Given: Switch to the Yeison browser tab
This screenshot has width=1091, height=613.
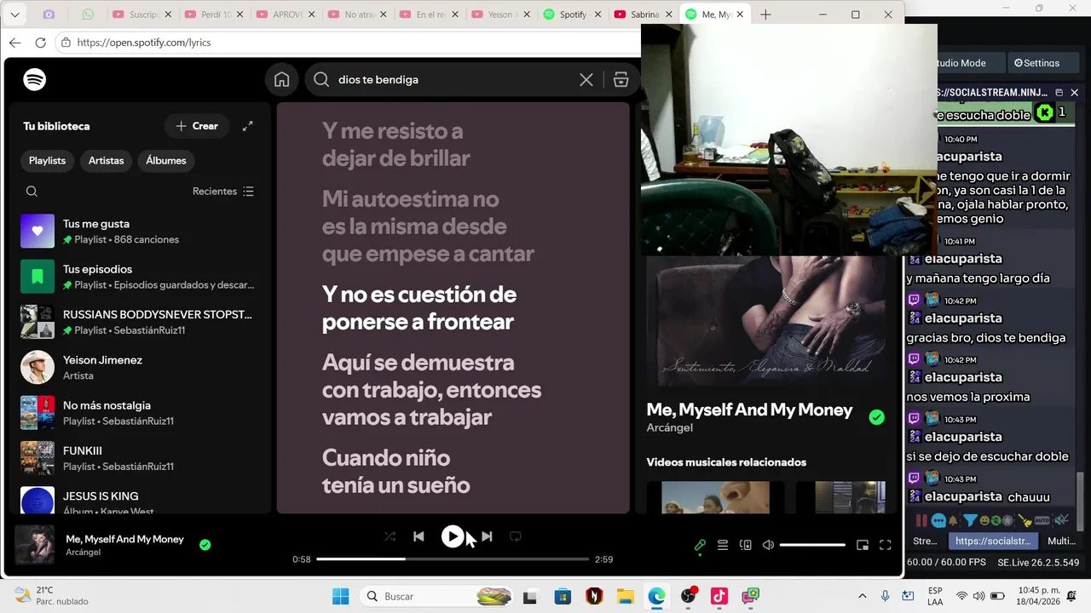Looking at the screenshot, I should click(x=501, y=14).
